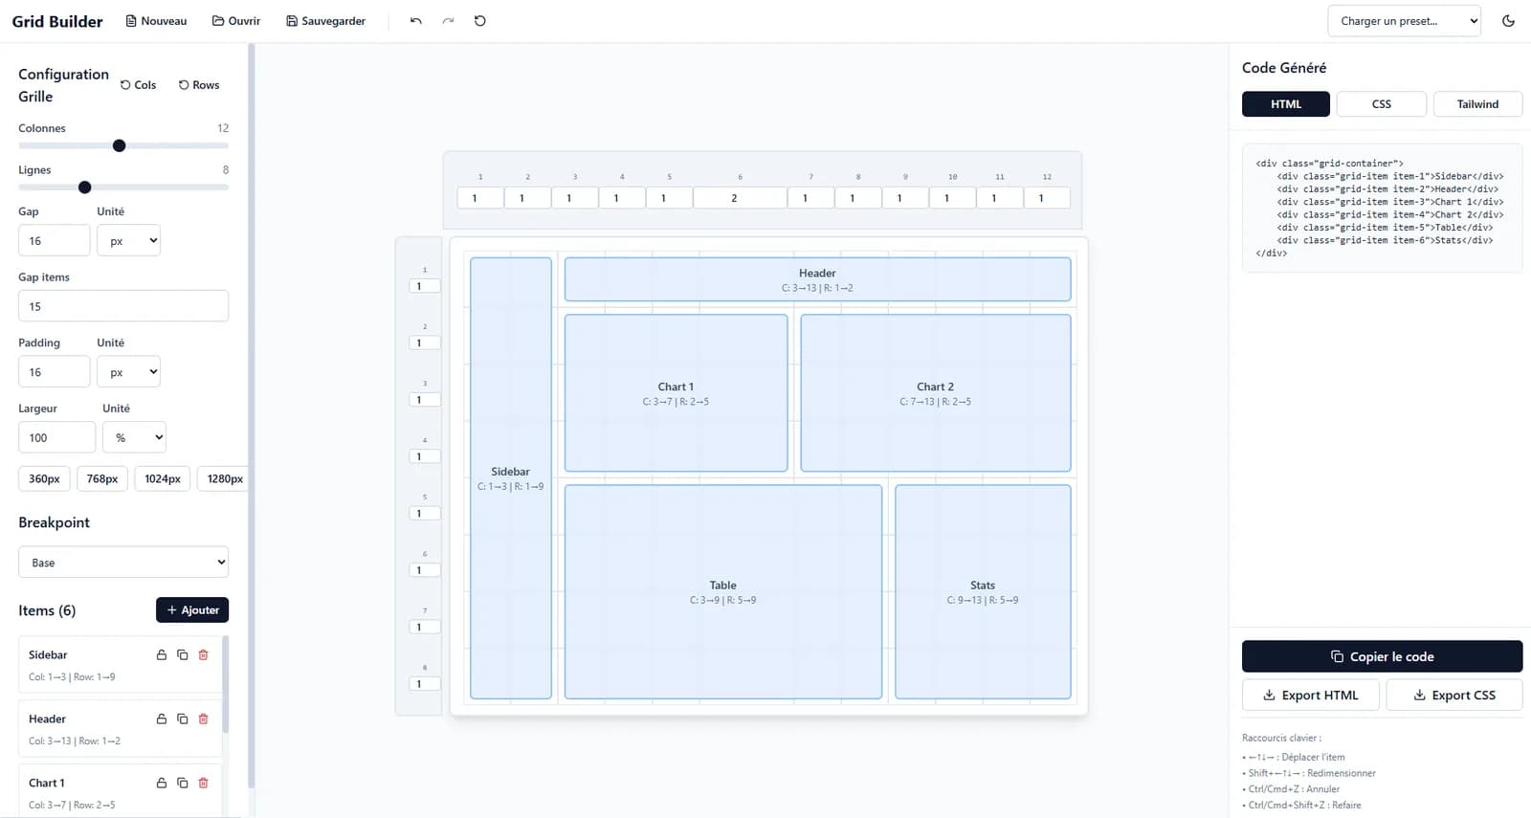1531x818 pixels.
Task: Open the Gap unit dropdown
Action: click(128, 241)
